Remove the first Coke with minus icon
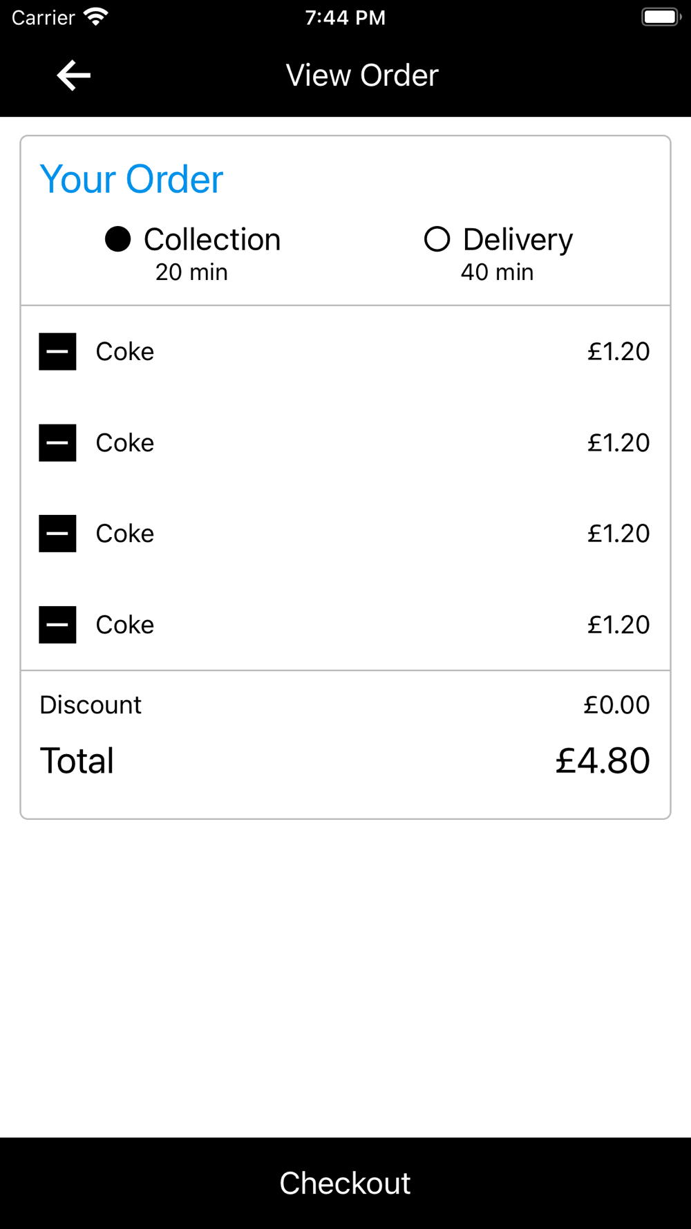The image size is (691, 1229). (57, 352)
